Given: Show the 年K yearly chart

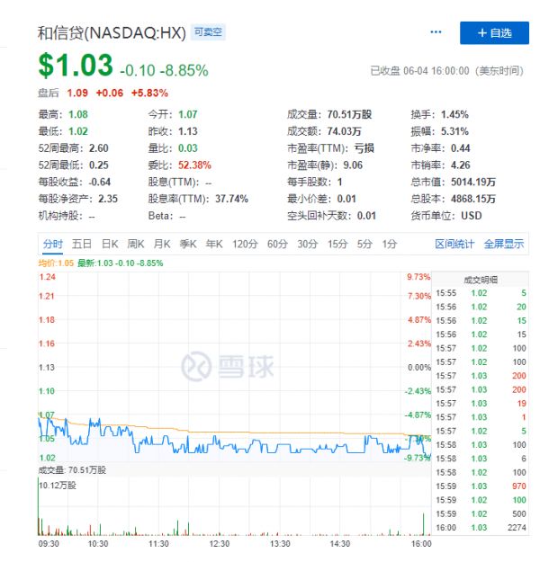Looking at the screenshot, I should click(x=214, y=244).
